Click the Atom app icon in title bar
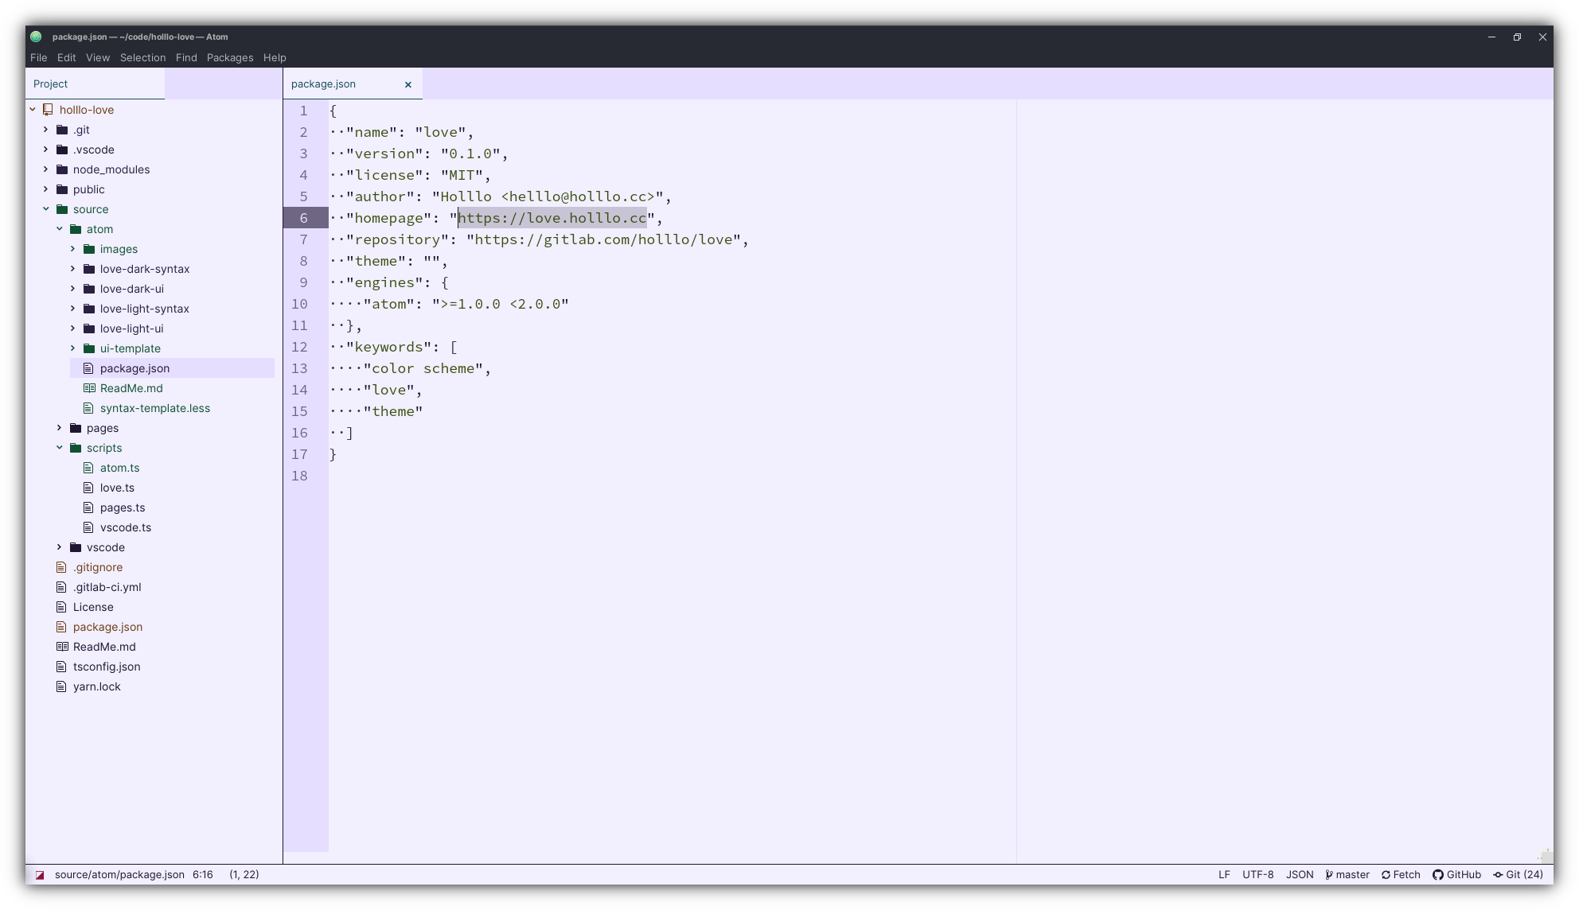 [x=36, y=37]
